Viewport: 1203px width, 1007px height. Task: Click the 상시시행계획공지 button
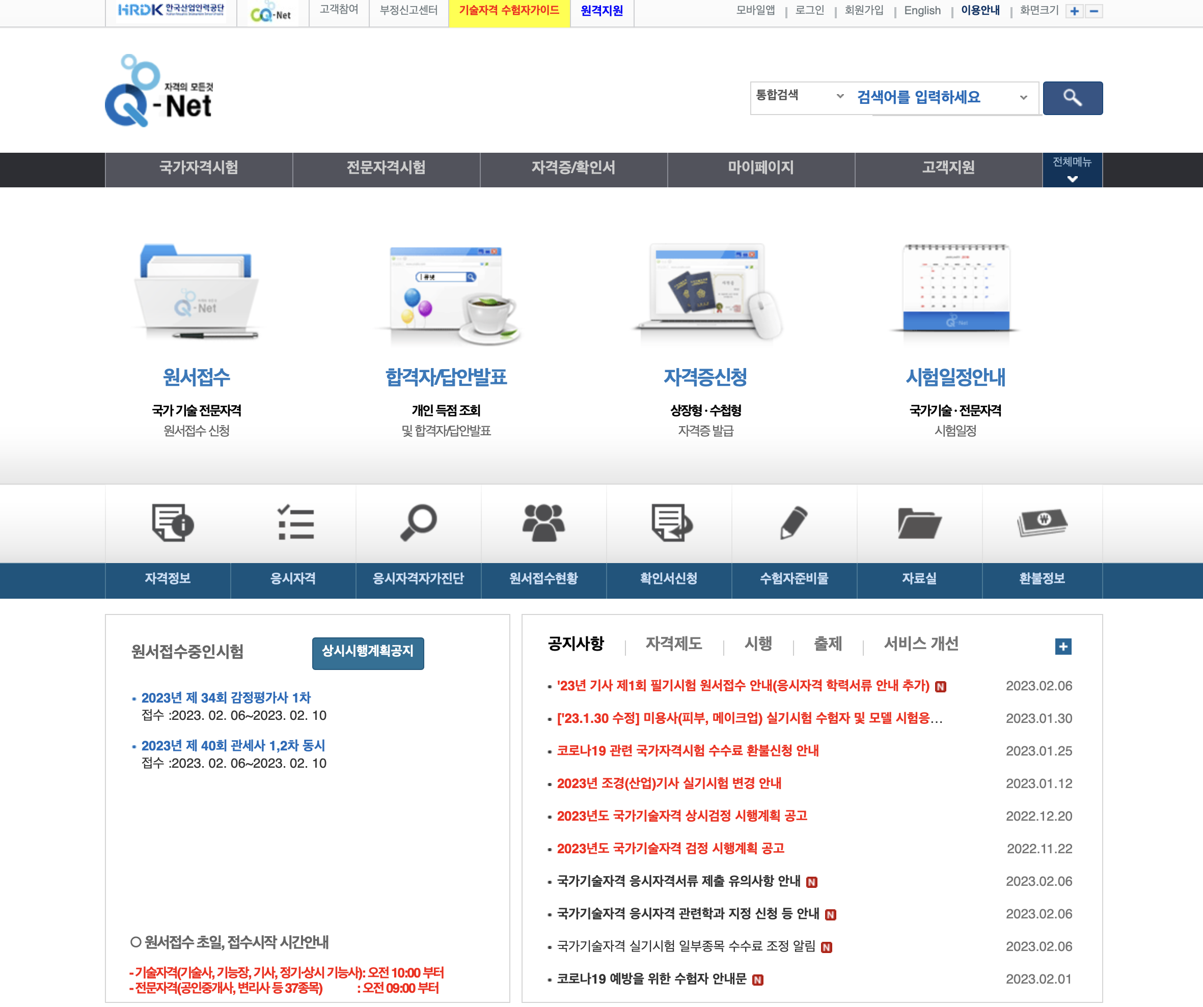click(x=367, y=653)
